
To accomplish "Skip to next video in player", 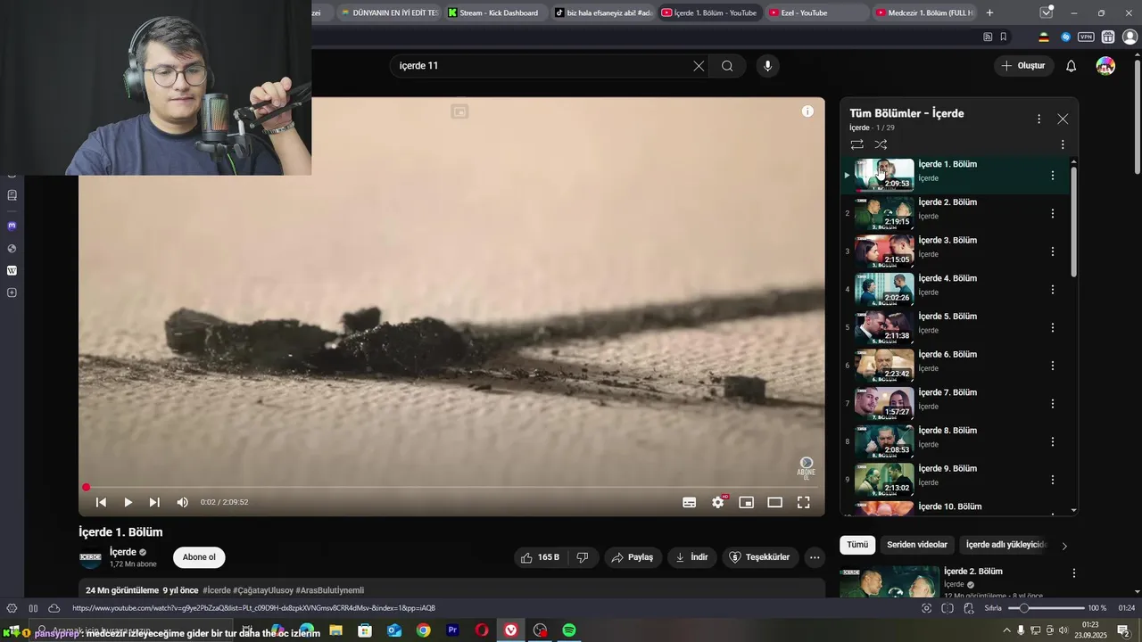I will pos(154,502).
